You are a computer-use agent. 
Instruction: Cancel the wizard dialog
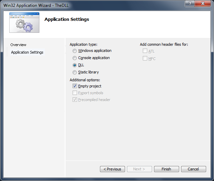click(x=193, y=169)
